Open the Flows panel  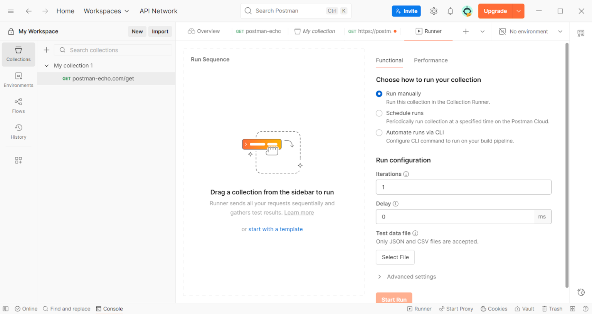point(18,106)
